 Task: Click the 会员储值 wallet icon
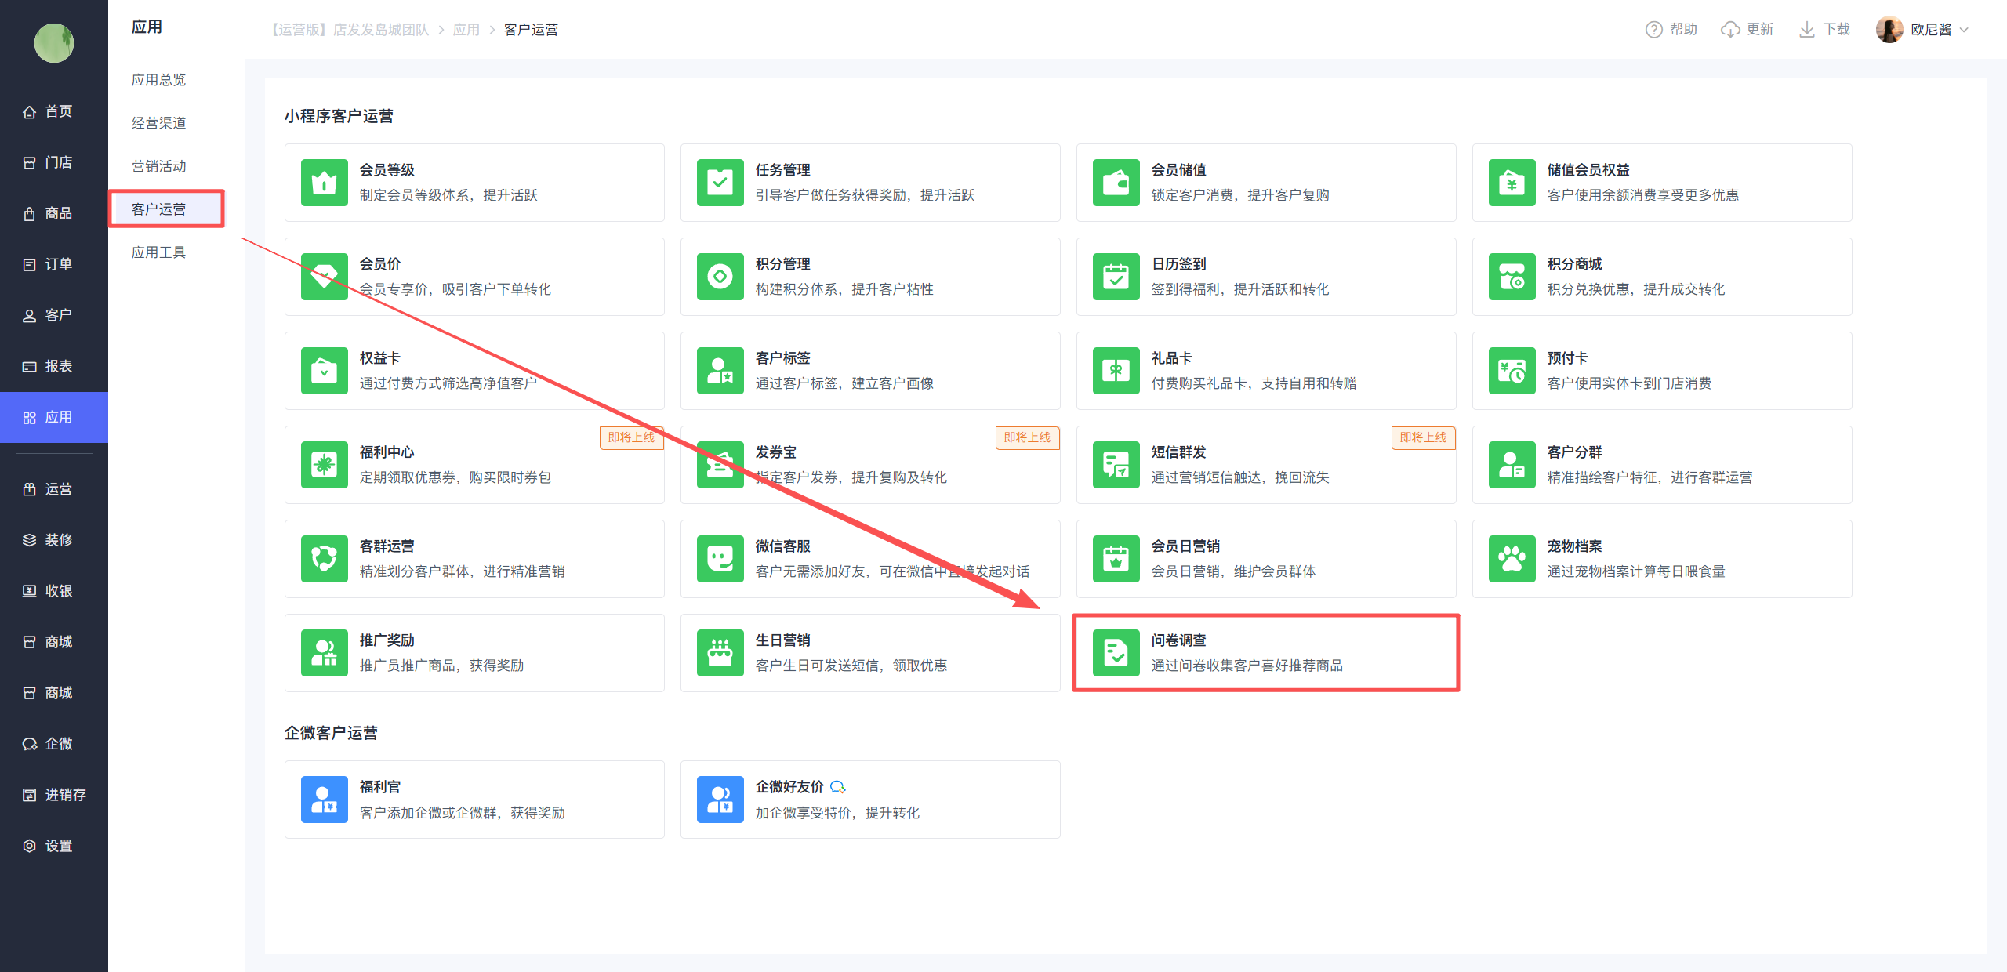click(1116, 183)
